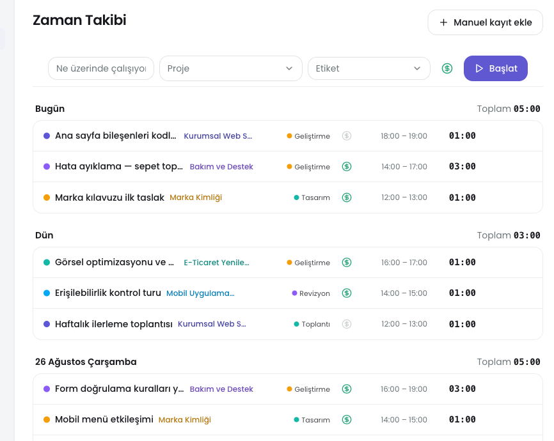554x441 pixels.
Task: Open Bakım ve Destek link in Form doğrulama row
Action: 221,389
